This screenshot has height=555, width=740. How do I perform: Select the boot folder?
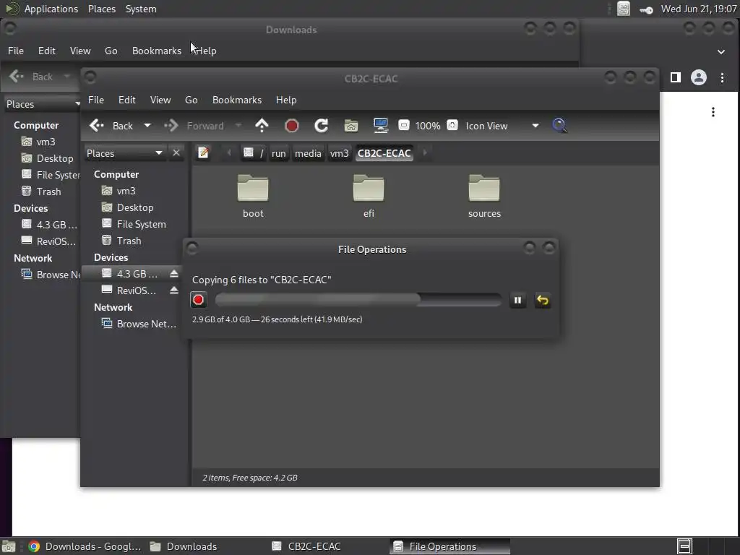tap(253, 197)
